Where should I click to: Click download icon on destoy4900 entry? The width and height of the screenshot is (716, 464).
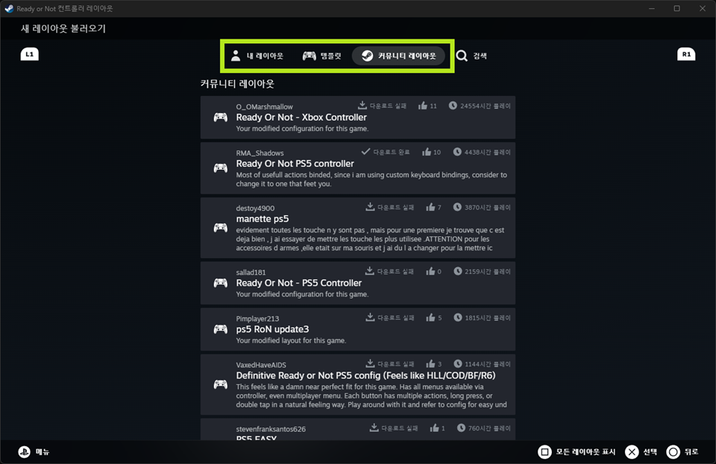click(x=370, y=207)
